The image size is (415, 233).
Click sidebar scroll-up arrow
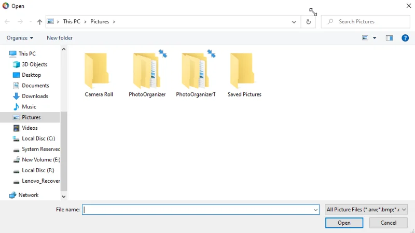click(x=64, y=49)
